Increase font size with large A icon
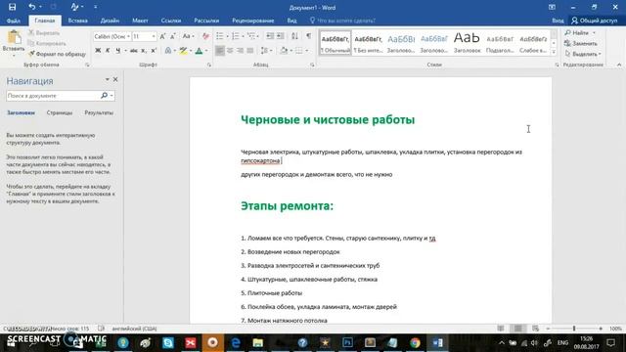The height and width of the screenshot is (352, 626). click(162, 36)
